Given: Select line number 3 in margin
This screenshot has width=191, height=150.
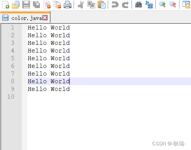Looking at the screenshot, I should (x=13, y=43).
